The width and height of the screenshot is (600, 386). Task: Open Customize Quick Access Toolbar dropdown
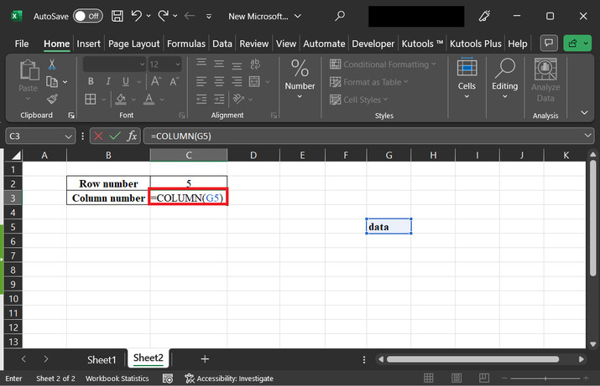(x=209, y=17)
